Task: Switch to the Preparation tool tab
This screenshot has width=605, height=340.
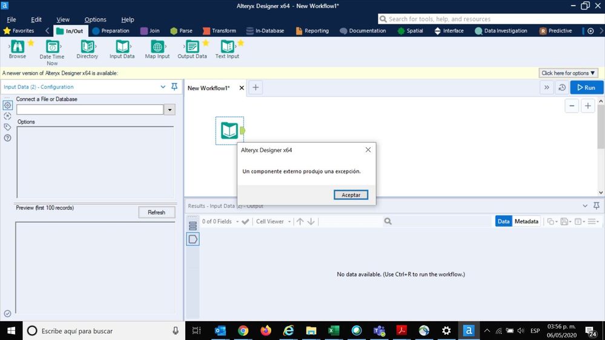Action: pyautogui.click(x=111, y=30)
